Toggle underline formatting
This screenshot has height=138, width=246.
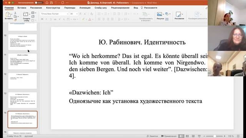(51, 19)
